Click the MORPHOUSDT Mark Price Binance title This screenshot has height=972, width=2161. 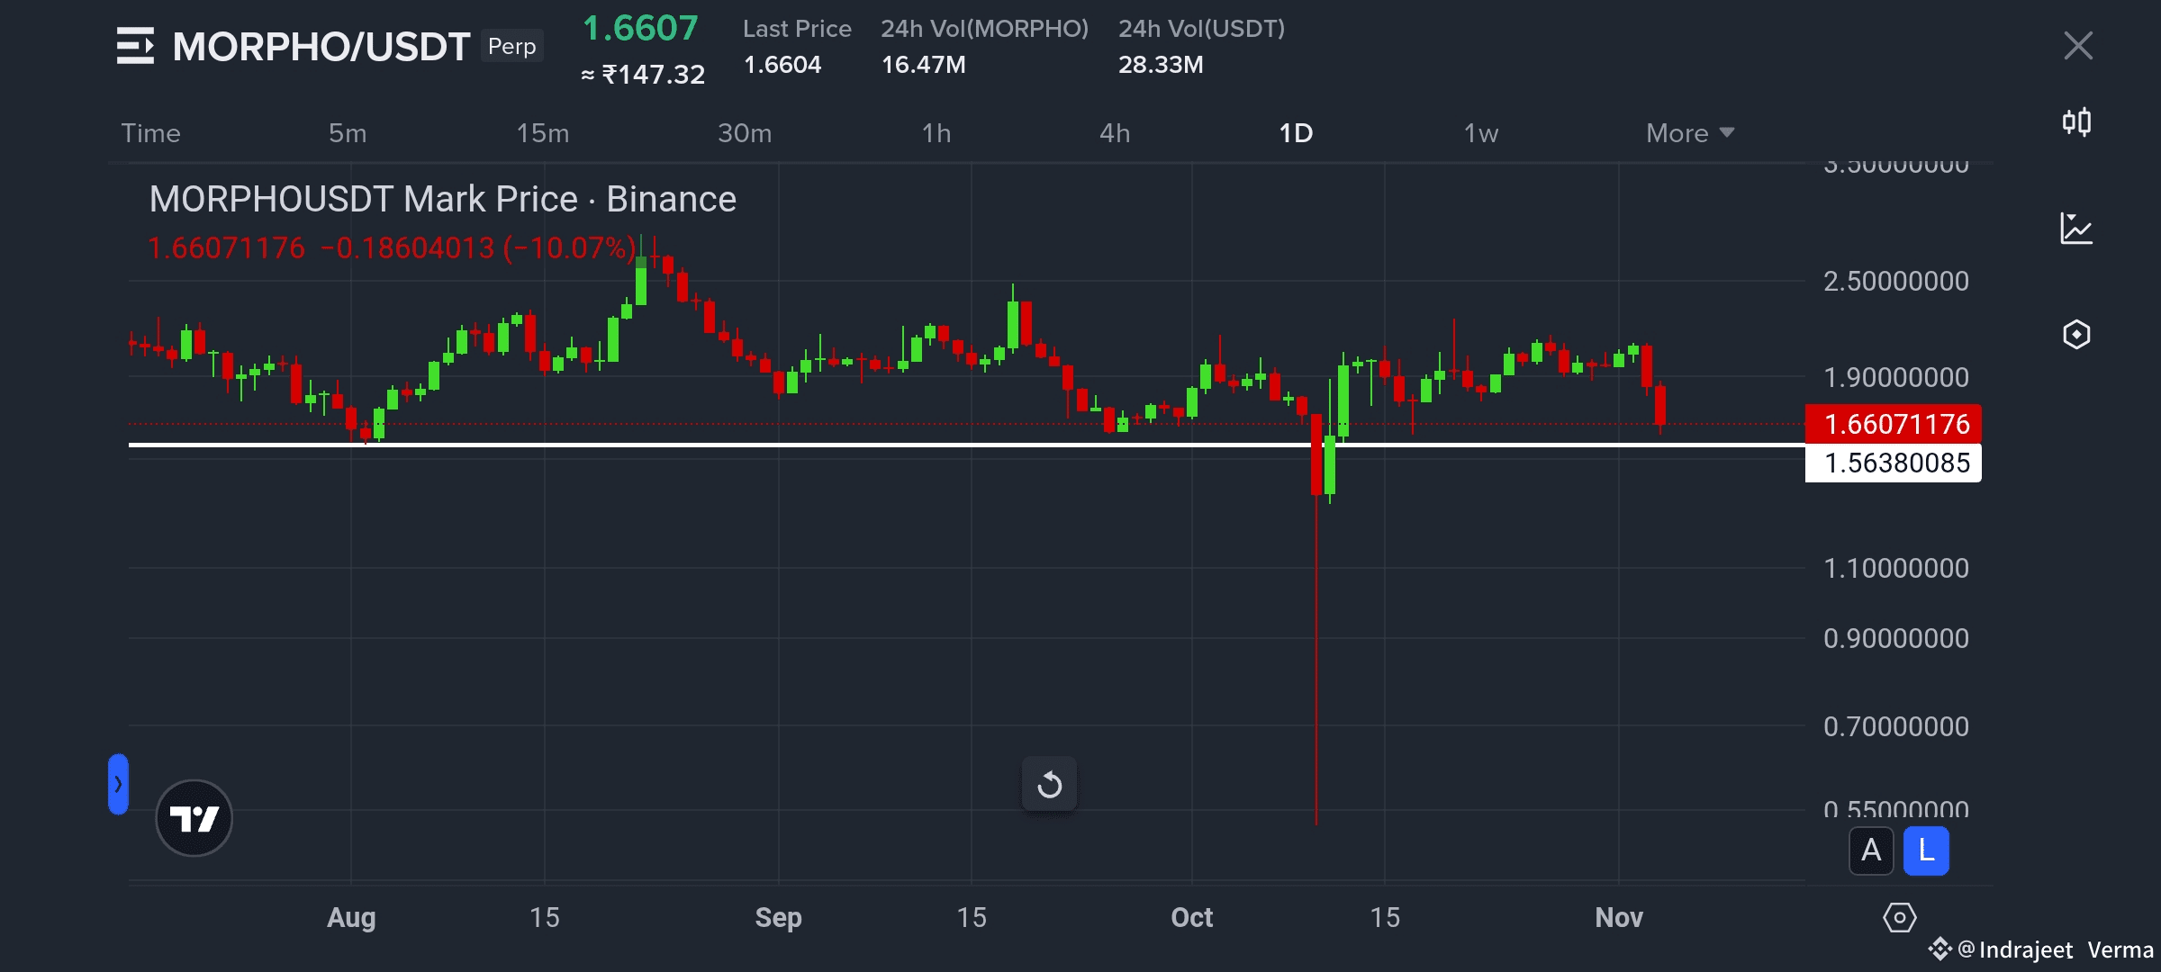(442, 199)
